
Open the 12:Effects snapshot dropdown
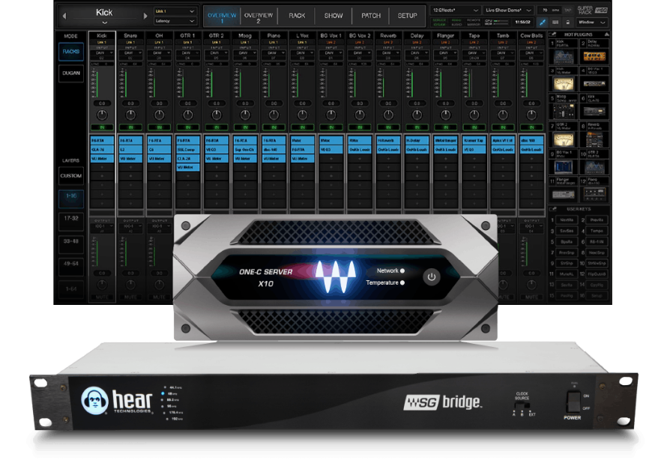pyautogui.click(x=456, y=10)
